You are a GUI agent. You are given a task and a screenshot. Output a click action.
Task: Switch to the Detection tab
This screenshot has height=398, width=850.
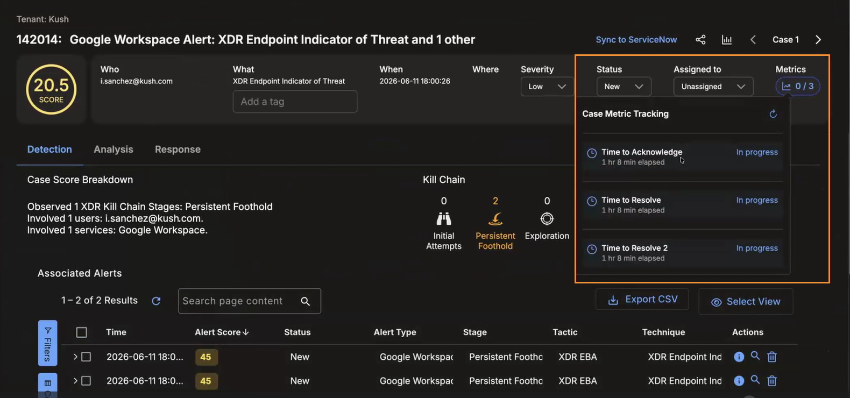click(49, 150)
